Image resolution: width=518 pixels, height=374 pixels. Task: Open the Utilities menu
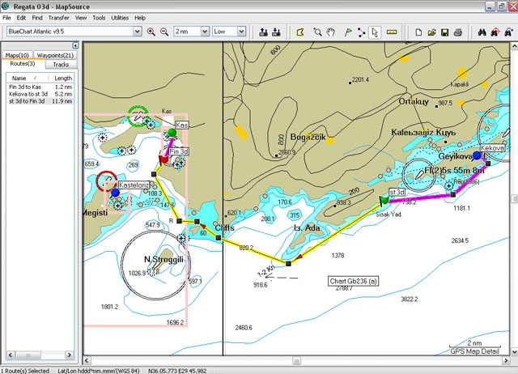(120, 18)
